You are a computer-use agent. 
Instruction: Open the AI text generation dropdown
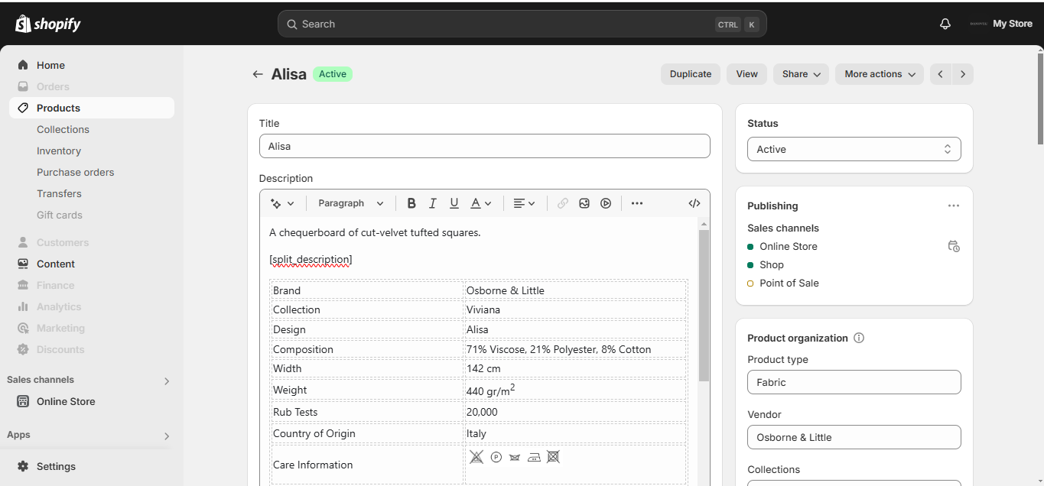[x=282, y=203]
